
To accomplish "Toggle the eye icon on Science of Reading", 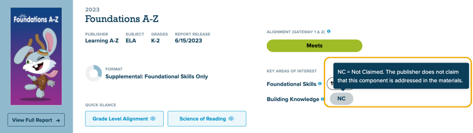I will (x=231, y=119).
